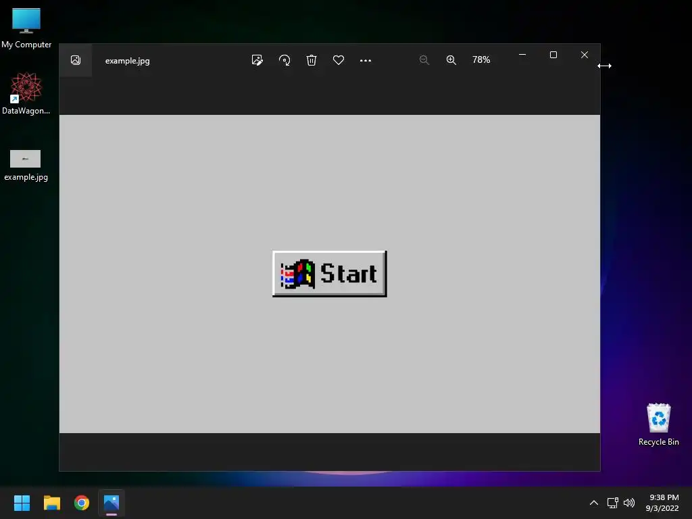This screenshot has height=519, width=692.
Task: Select the My Computer desktop icon
Action: click(x=26, y=28)
